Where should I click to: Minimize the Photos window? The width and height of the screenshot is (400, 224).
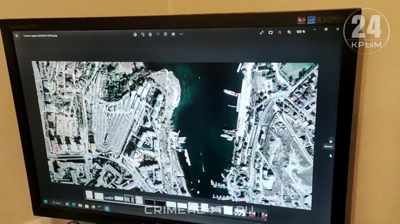coord(314,30)
